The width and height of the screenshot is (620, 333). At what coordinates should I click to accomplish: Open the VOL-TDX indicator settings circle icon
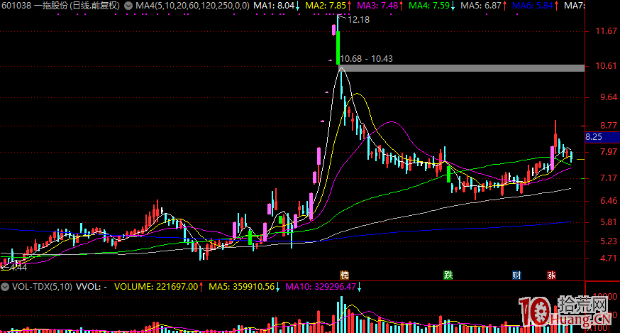coord(5,287)
